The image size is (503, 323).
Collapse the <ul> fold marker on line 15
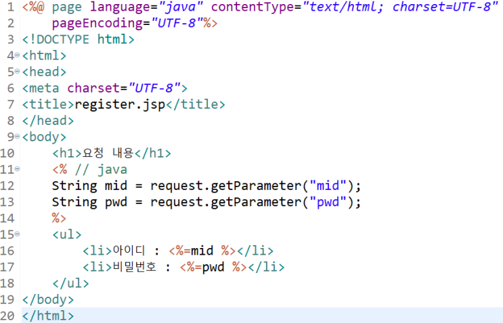click(x=17, y=234)
